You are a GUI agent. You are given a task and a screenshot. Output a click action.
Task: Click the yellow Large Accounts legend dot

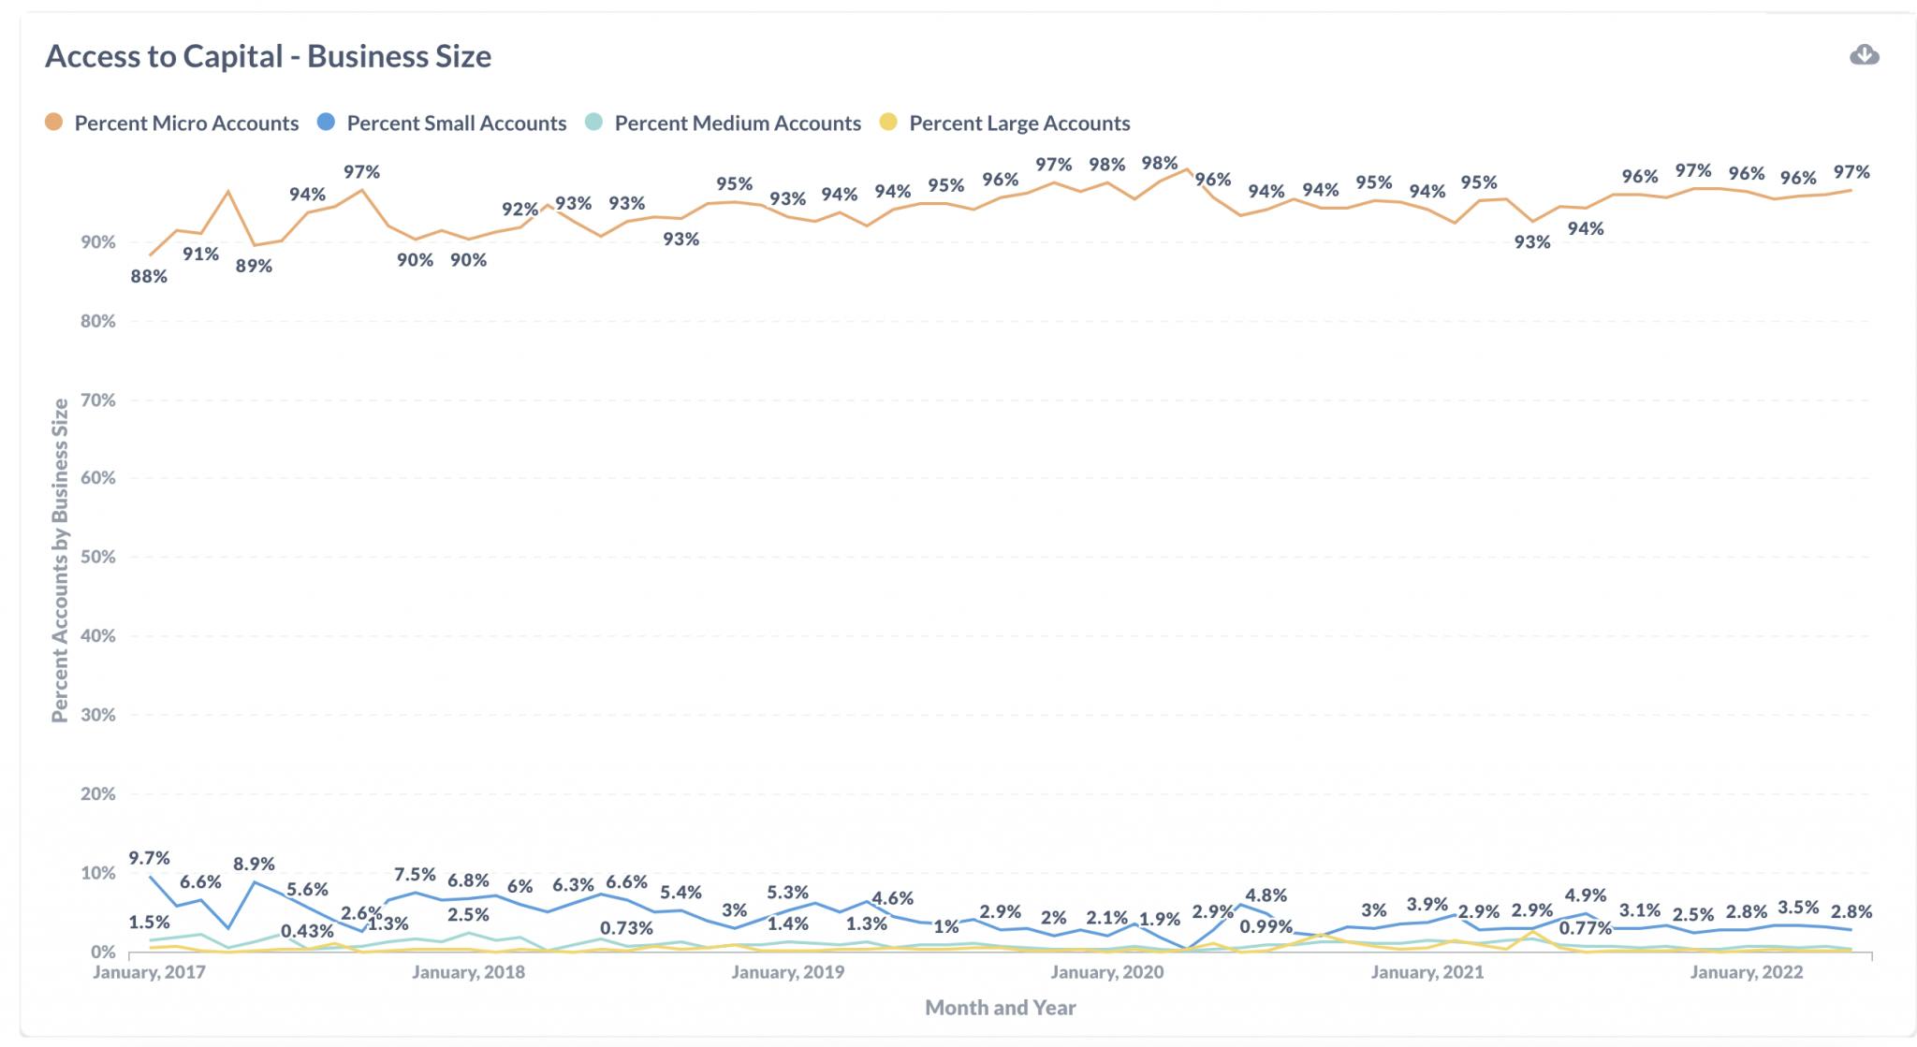888,123
